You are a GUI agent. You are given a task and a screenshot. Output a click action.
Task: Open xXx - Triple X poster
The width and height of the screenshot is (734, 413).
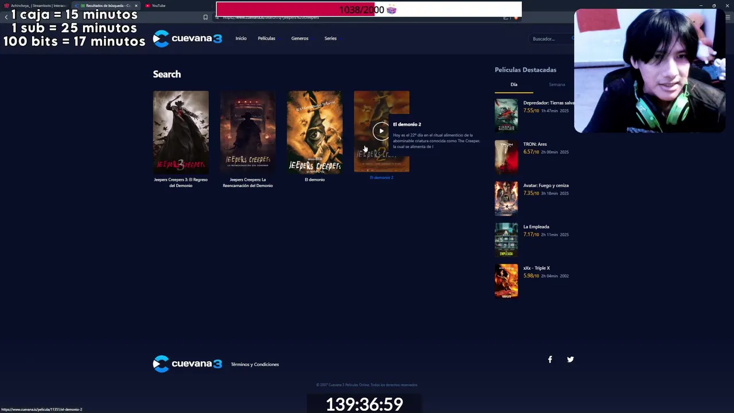(506, 280)
